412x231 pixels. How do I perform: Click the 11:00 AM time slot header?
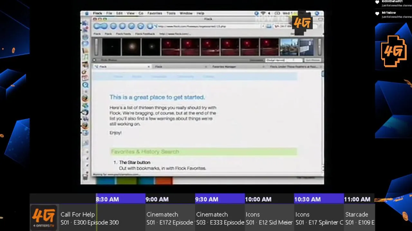359,199
